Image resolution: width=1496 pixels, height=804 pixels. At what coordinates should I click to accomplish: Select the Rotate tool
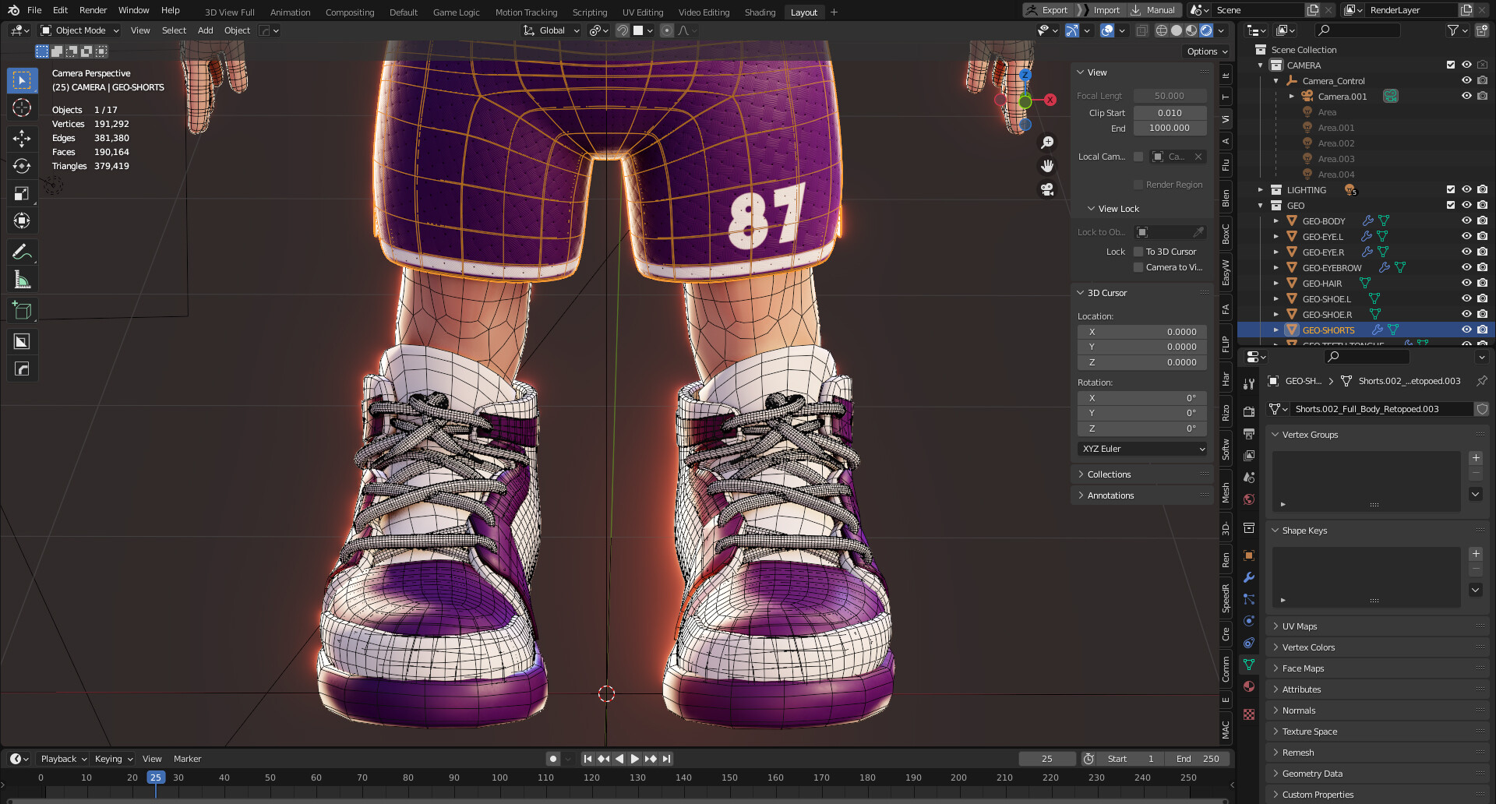click(22, 165)
